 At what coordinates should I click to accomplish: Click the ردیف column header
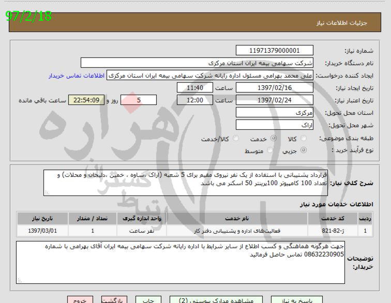click(365, 218)
